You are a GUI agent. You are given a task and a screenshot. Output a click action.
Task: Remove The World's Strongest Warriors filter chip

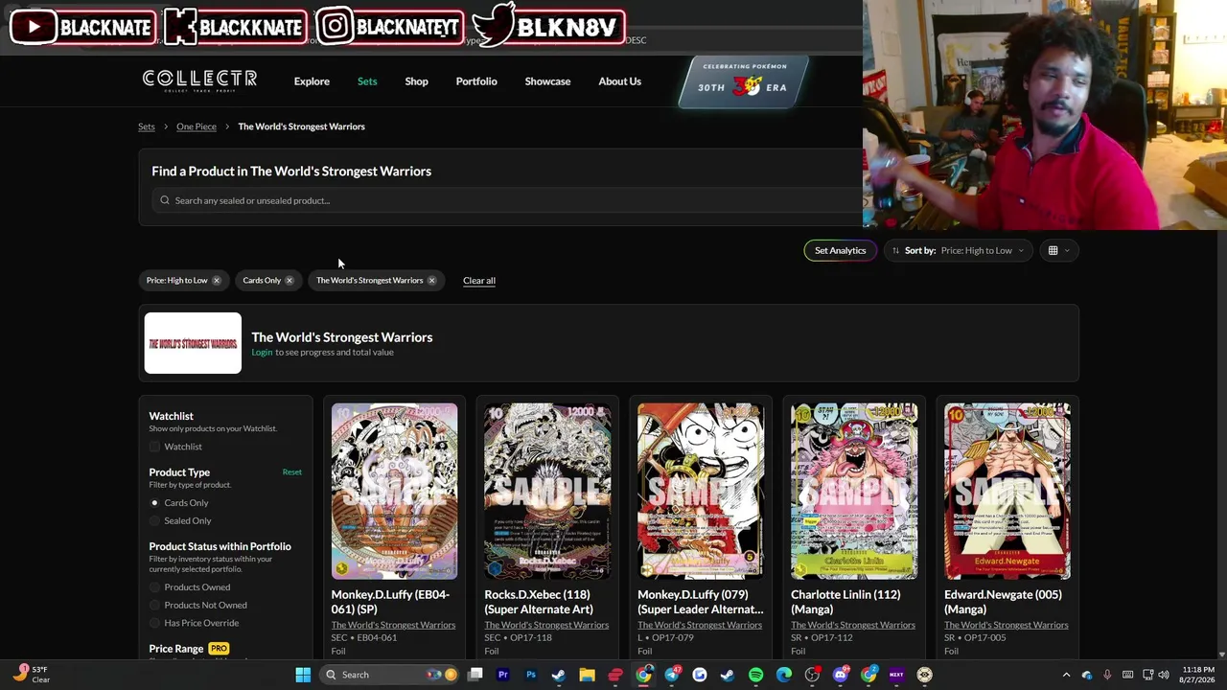point(431,280)
